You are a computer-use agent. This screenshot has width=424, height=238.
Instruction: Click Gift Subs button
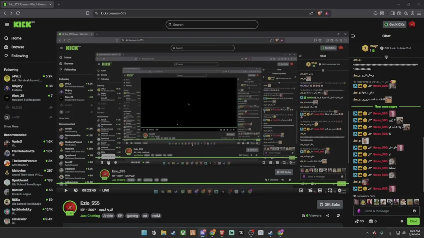point(330,205)
